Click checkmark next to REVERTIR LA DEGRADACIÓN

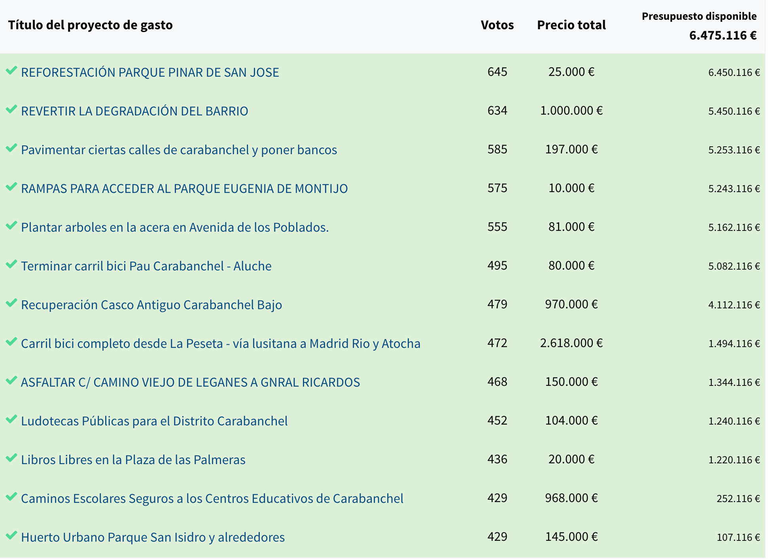(x=11, y=110)
